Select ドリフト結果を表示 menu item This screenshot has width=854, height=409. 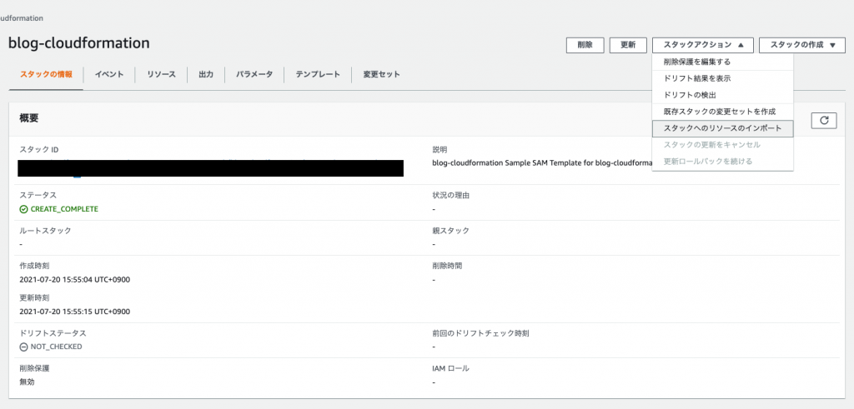[696, 78]
